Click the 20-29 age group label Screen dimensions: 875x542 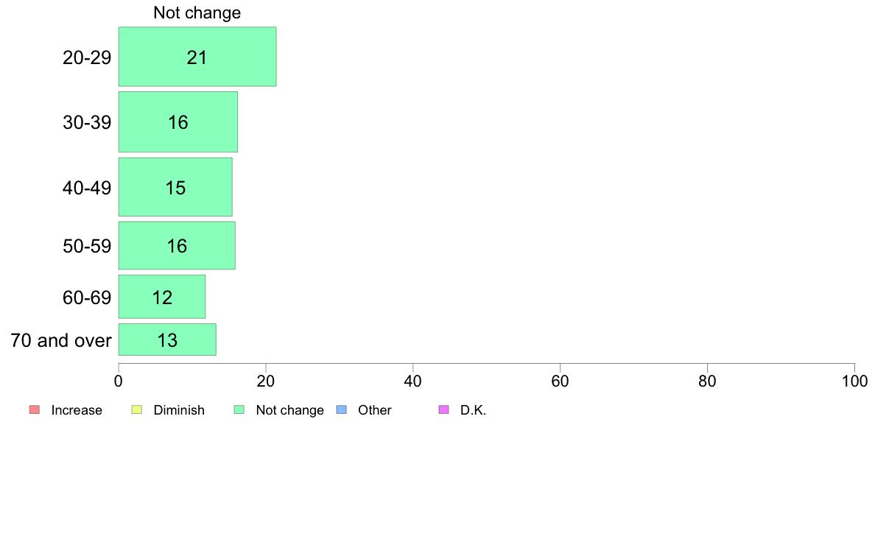coord(87,57)
